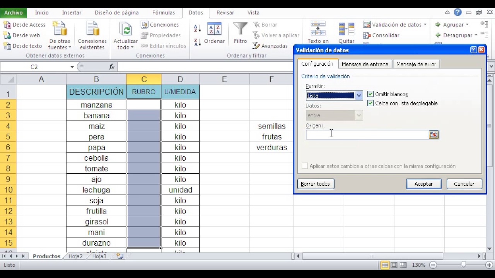Click the select-all corner button
Image resolution: width=495 pixels, height=278 pixels.
(8, 79)
